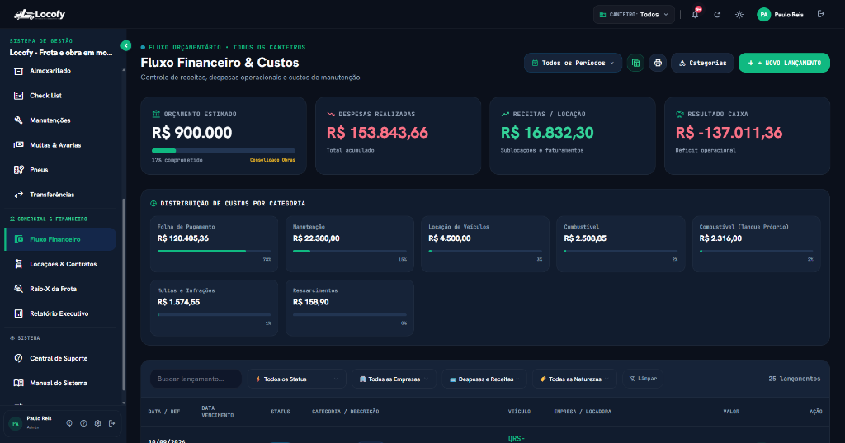Screen dimensions: 845x443
Task: Collapse the sidebar with the green arrow
Action: [125, 46]
